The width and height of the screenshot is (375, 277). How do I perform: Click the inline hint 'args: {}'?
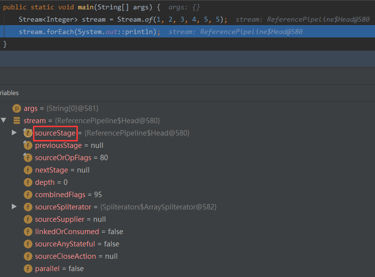coord(184,7)
